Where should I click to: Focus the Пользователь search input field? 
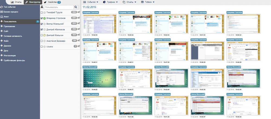tap(59, 7)
